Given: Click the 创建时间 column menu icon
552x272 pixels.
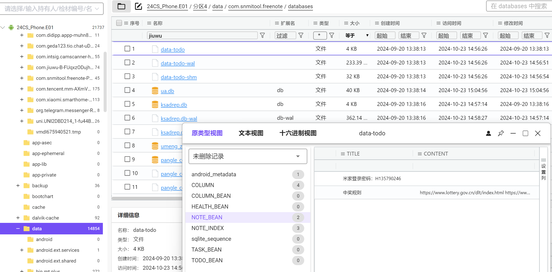Looking at the screenshot, I should (x=377, y=23).
